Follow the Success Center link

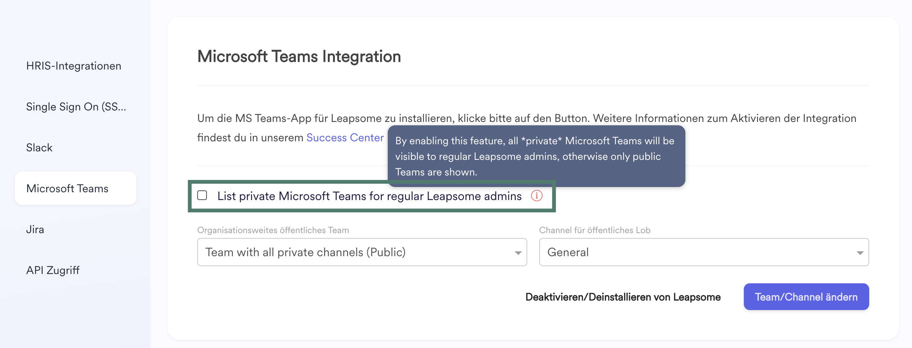click(345, 138)
